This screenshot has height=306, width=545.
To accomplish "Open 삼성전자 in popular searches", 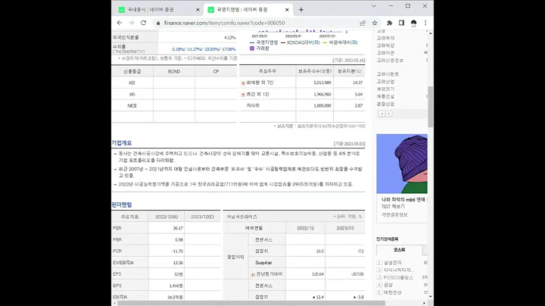I will (392, 263).
